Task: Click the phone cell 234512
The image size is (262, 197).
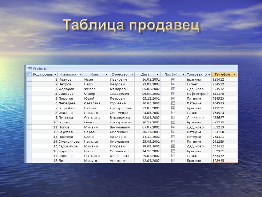Action: (x=224, y=84)
